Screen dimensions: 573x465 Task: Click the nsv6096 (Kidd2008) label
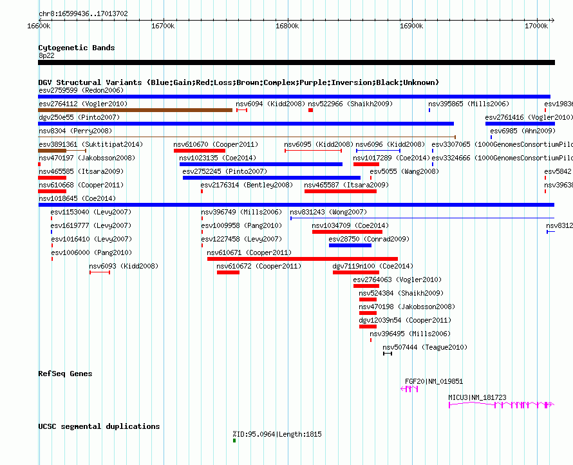tap(390, 144)
